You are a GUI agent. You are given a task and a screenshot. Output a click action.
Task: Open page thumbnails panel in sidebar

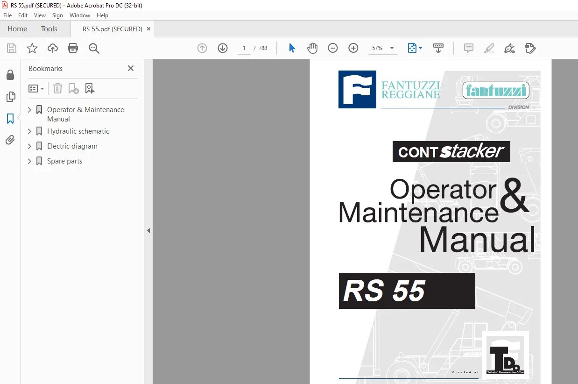tap(10, 97)
